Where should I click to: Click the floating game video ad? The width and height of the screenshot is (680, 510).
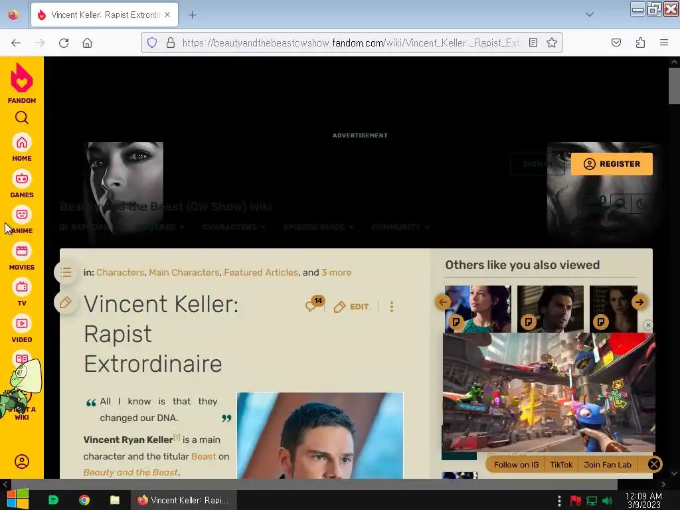tap(549, 392)
